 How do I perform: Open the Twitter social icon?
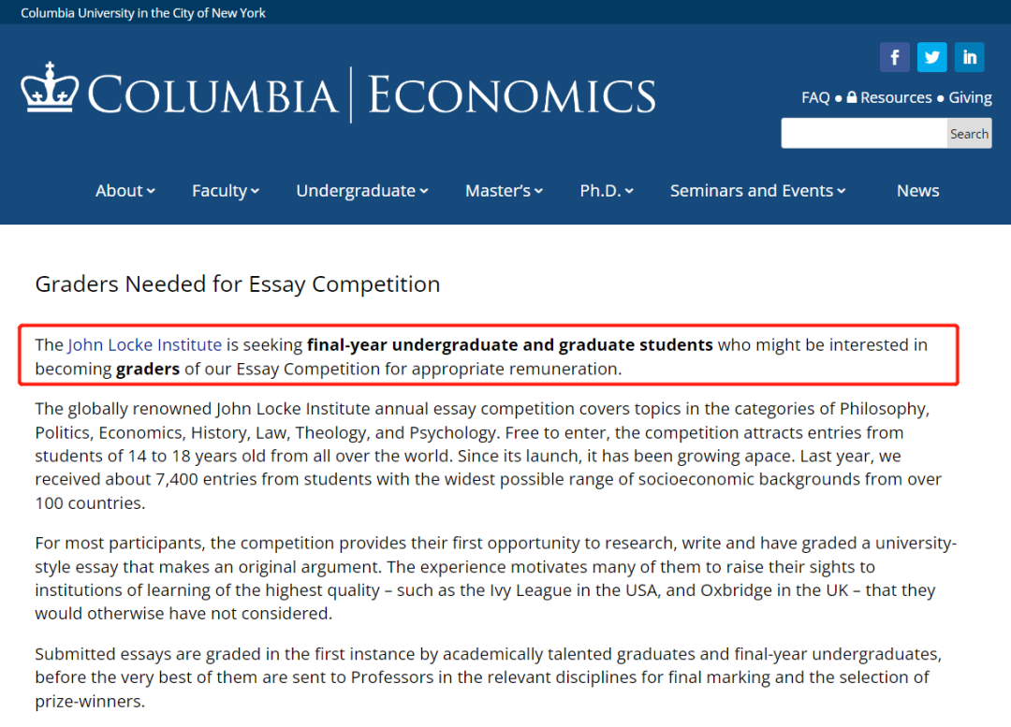(x=931, y=57)
